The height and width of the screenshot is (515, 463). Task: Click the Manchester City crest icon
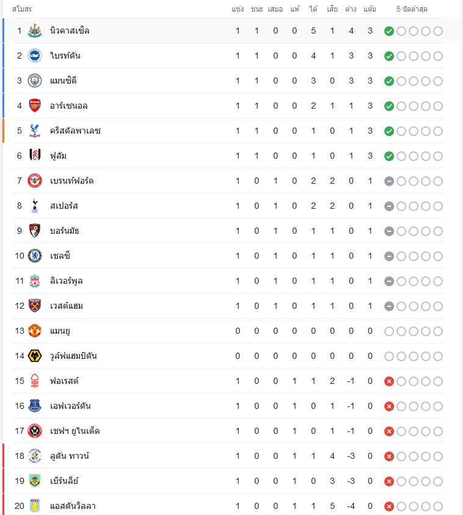[x=35, y=81]
